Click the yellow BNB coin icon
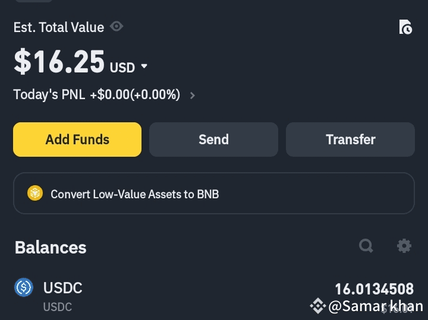 pyautogui.click(x=35, y=194)
